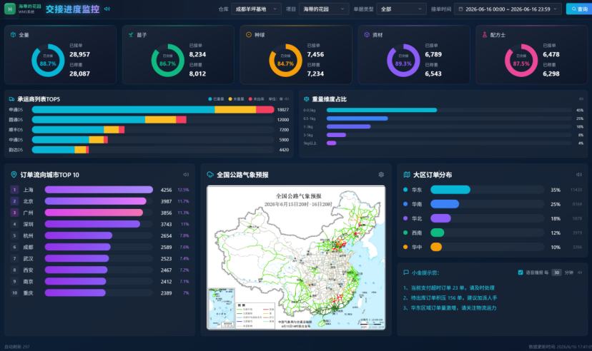Click the purple icon on 资材 card
The height and width of the screenshot is (351, 592).
[x=367, y=35]
